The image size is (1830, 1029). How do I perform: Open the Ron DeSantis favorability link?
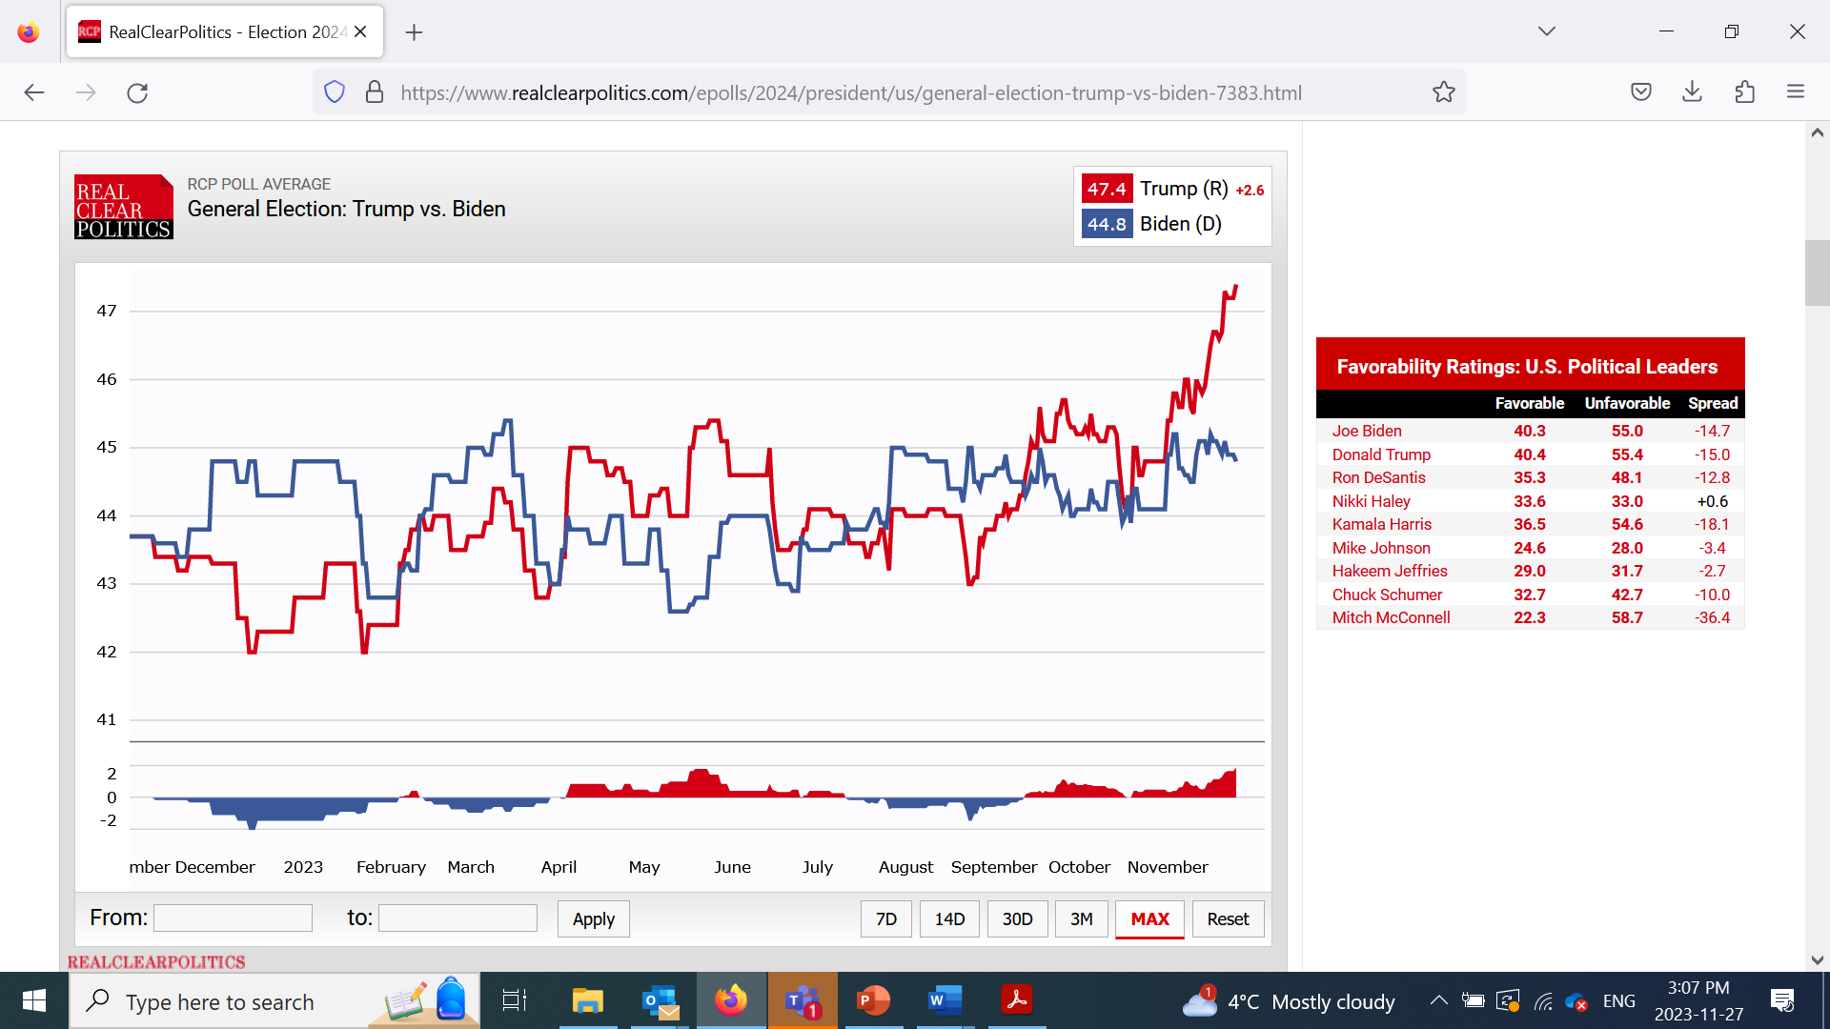coord(1378,477)
